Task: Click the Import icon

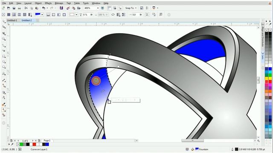Action: pos(68,8)
